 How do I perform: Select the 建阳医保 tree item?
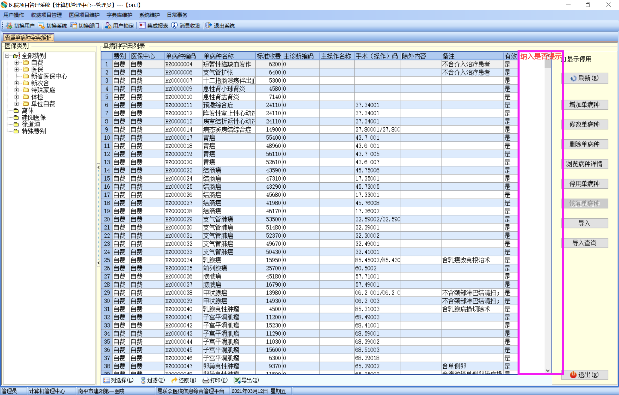(x=34, y=118)
